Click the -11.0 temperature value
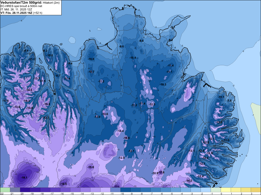 click(x=5, y=101)
